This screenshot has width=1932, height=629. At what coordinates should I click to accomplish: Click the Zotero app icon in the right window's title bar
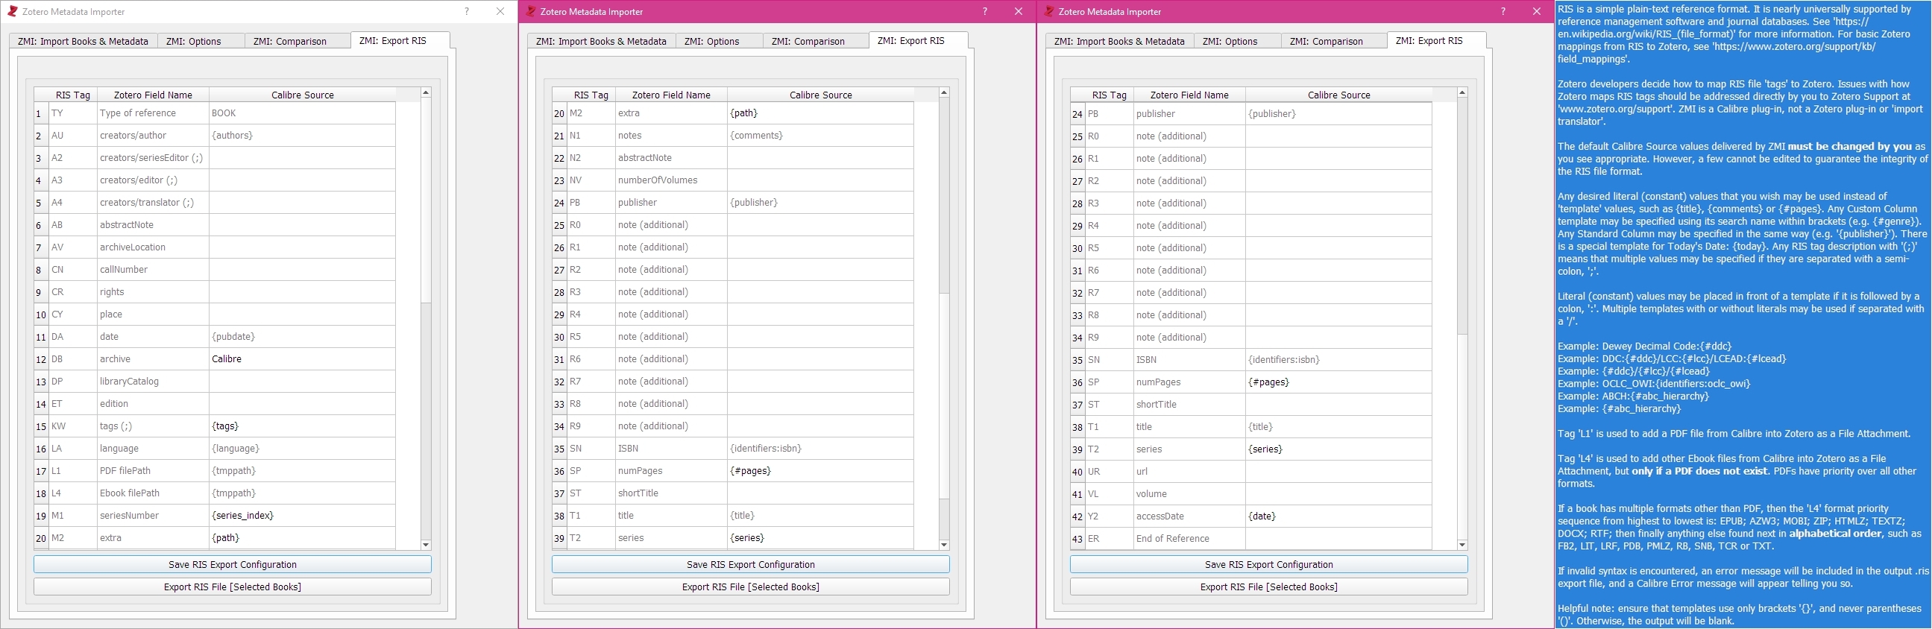(x=1049, y=11)
